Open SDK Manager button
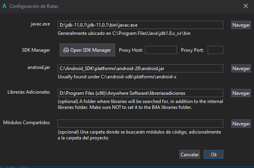Screen dimensions: 254x168 click(x=87, y=50)
